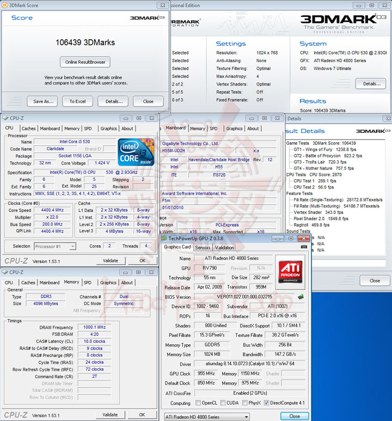This screenshot has width=392, height=421.
Task: Click the Multiplier x 22.0 field
Action: [x=52, y=217]
